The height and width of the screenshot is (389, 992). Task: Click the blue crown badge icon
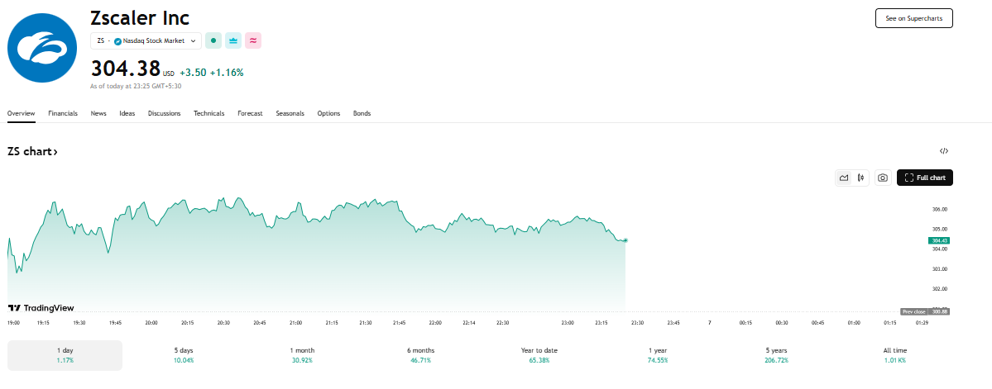pos(233,40)
